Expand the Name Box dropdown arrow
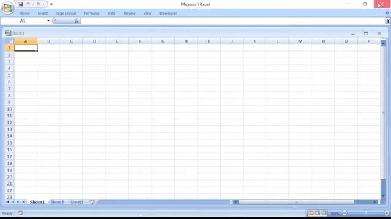The height and width of the screenshot is (219, 391). pyautogui.click(x=48, y=21)
